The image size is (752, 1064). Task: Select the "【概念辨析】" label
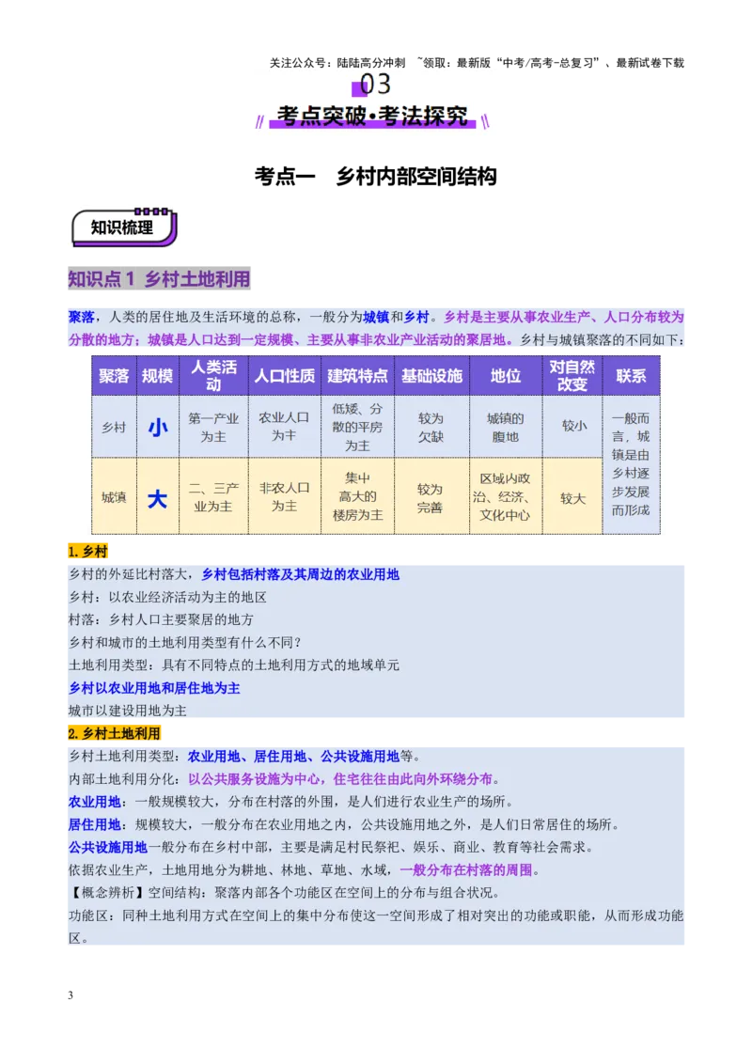[x=108, y=892]
